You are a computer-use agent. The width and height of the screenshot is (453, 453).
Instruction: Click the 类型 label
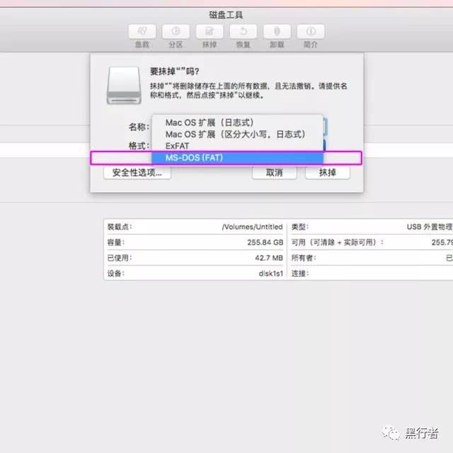[x=300, y=226]
